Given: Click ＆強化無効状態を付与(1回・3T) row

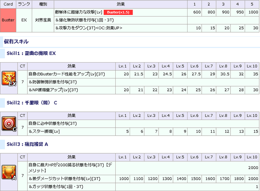Looking at the screenshot, I should click(121, 20).
